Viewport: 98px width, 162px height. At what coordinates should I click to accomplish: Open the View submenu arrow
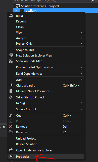coord(81,33)
